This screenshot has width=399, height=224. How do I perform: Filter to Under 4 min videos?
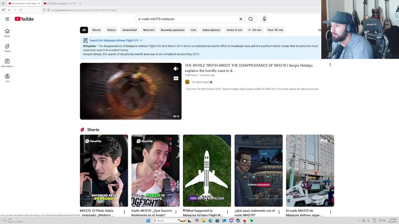(234, 30)
